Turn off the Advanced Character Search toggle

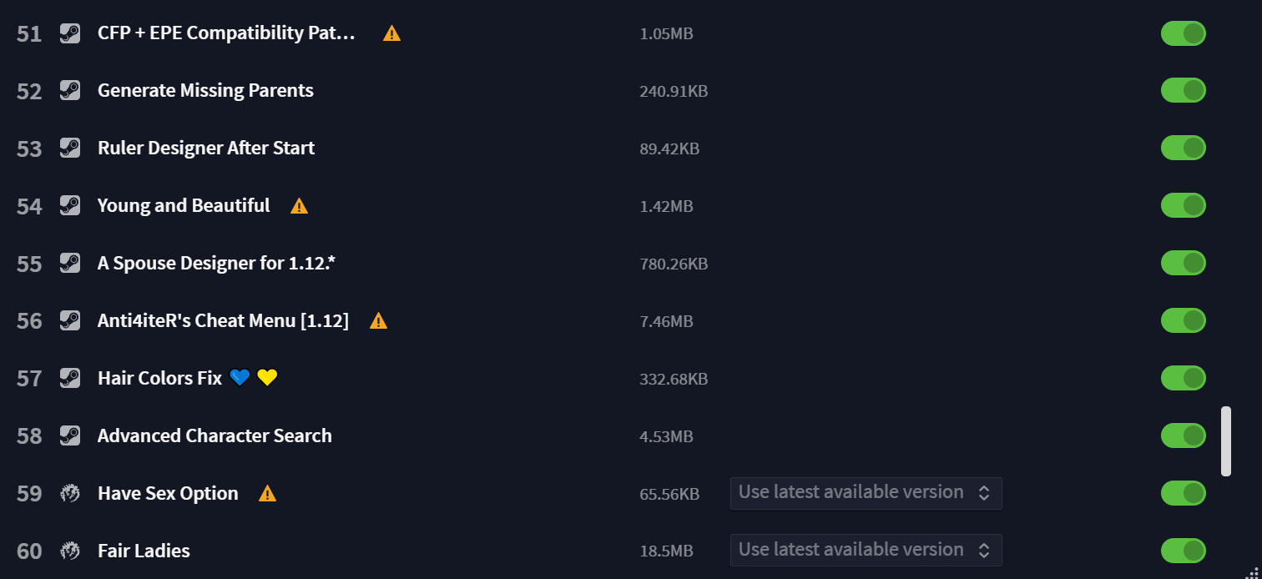[1184, 436]
